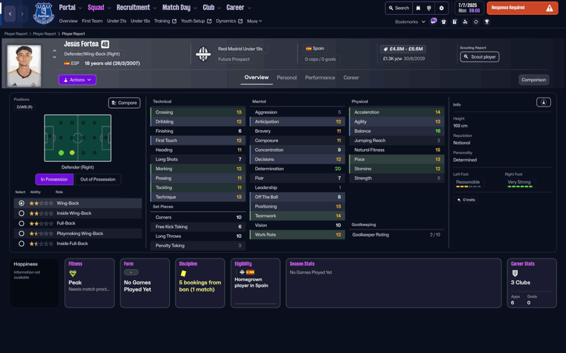Click the bookmark icon beside Search

pyautogui.click(x=418, y=8)
